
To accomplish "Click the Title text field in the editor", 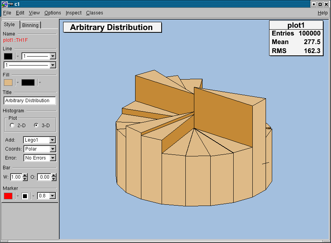I will click(x=30, y=101).
